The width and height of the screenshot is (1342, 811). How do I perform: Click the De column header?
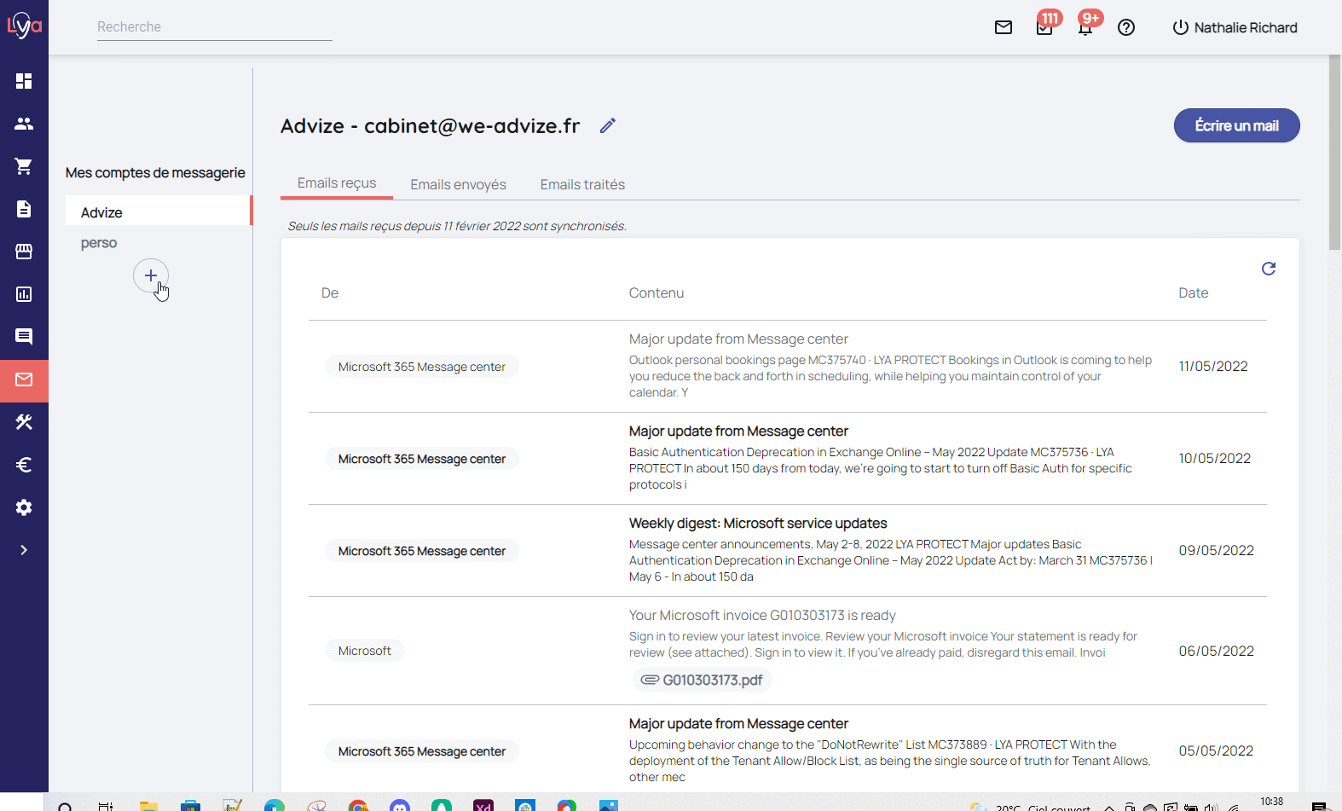click(330, 293)
